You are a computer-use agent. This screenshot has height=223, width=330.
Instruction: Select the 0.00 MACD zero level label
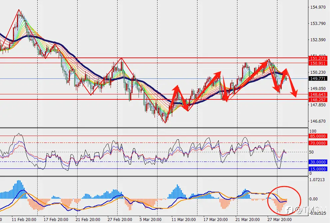(x=313, y=199)
